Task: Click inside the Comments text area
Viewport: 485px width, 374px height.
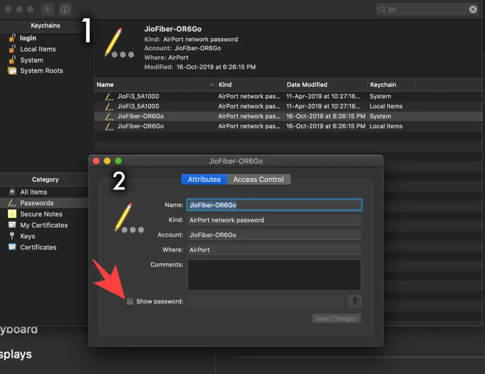Action: click(274, 274)
